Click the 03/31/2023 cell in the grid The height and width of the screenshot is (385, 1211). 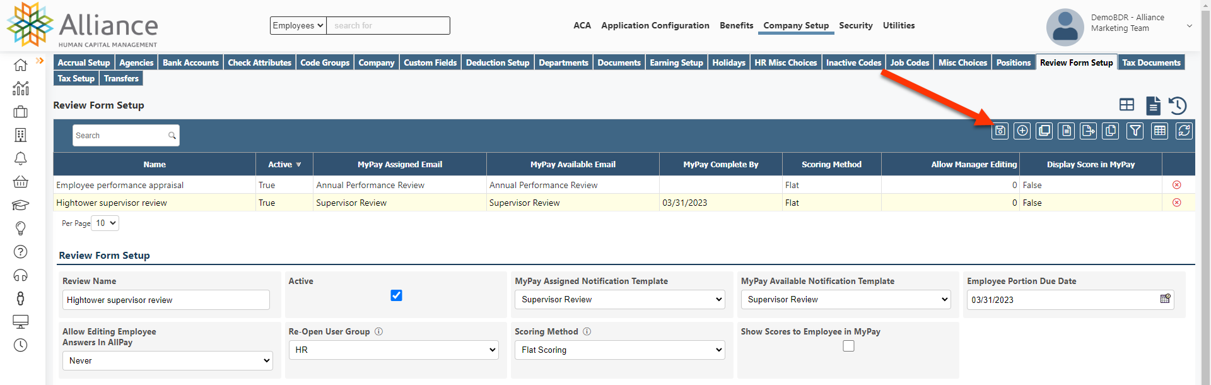click(x=721, y=203)
